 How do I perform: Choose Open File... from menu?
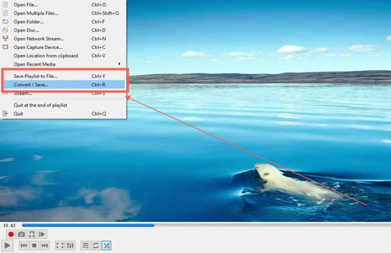[x=63, y=5]
